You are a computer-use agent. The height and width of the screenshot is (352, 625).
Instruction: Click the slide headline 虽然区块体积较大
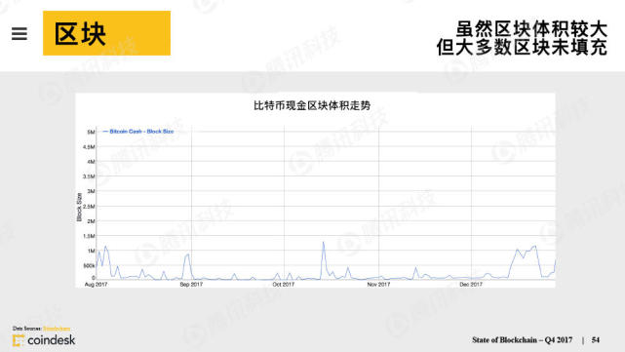click(531, 29)
